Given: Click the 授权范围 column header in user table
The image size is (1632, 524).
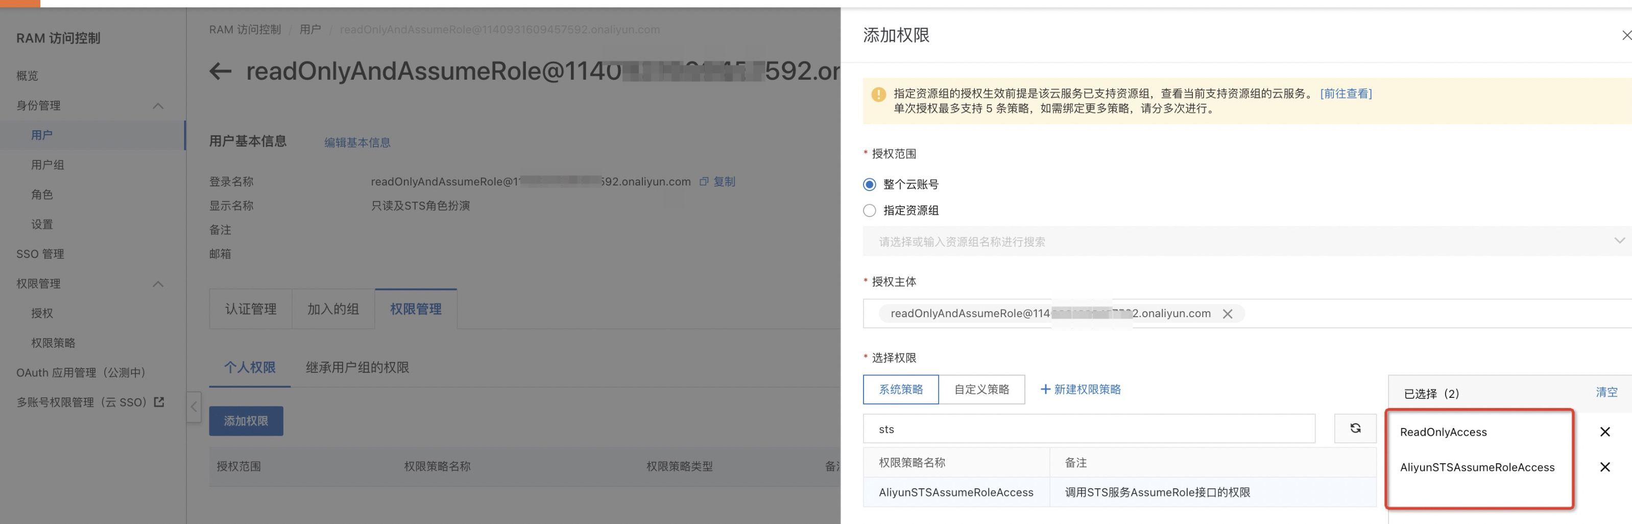Looking at the screenshot, I should pyautogui.click(x=238, y=466).
